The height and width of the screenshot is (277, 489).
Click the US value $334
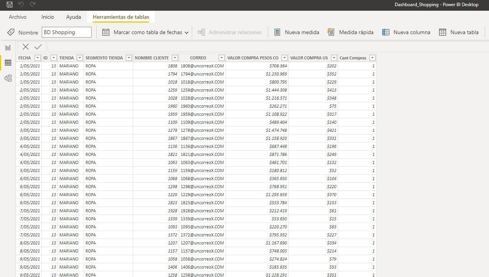click(x=331, y=243)
